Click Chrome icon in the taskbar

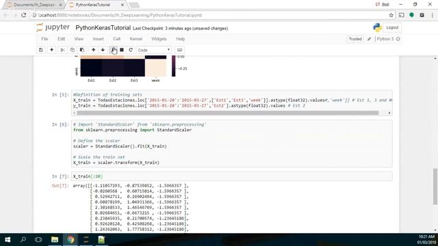70,240
